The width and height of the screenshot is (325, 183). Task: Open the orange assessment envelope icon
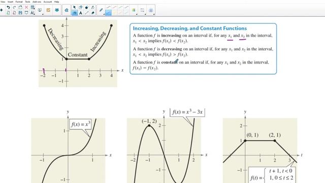tap(48, 10)
